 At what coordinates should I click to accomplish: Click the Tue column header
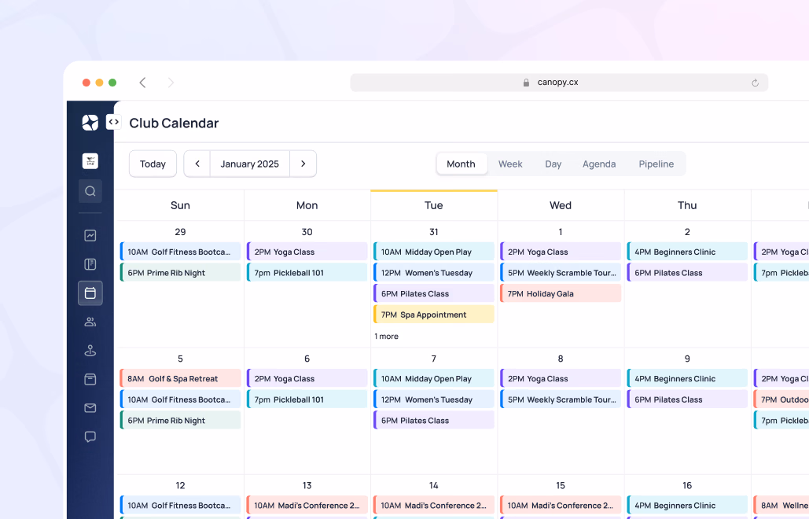point(434,205)
